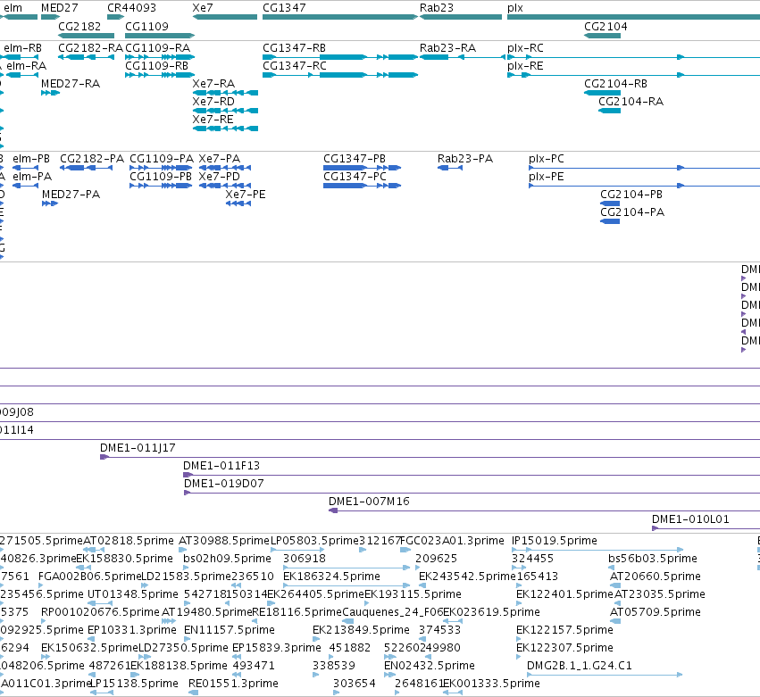Open the CG1347-PC protein label
This screenshot has width=760, height=697.
(355, 177)
